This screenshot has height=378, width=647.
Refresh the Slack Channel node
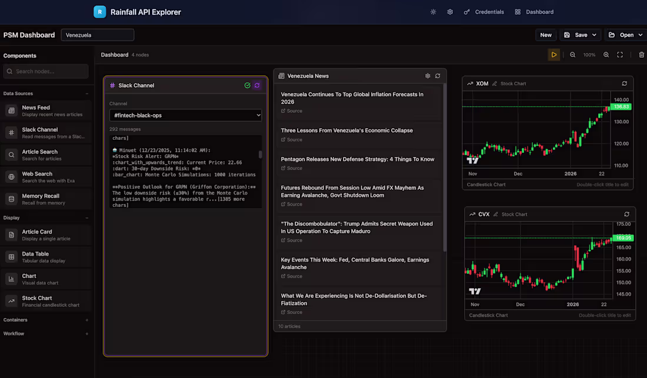257,85
